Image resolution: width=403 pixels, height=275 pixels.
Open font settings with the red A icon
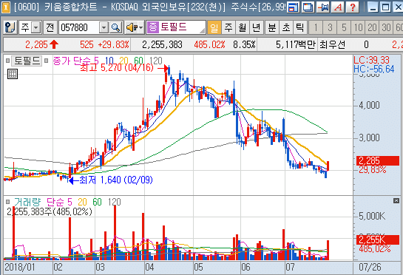(x=338, y=7)
